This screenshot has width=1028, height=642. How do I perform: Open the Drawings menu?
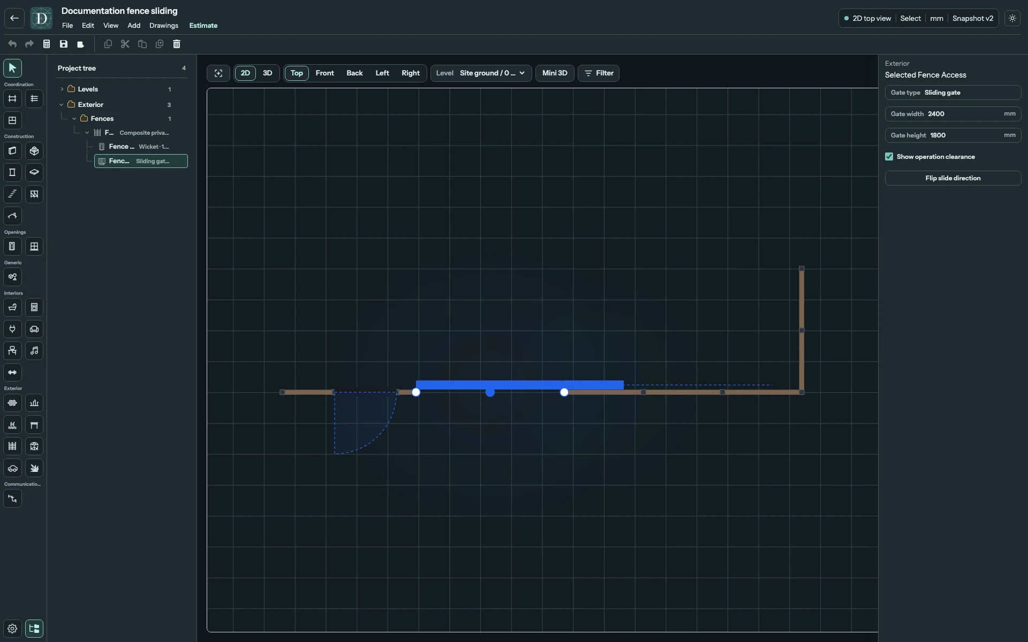click(164, 26)
